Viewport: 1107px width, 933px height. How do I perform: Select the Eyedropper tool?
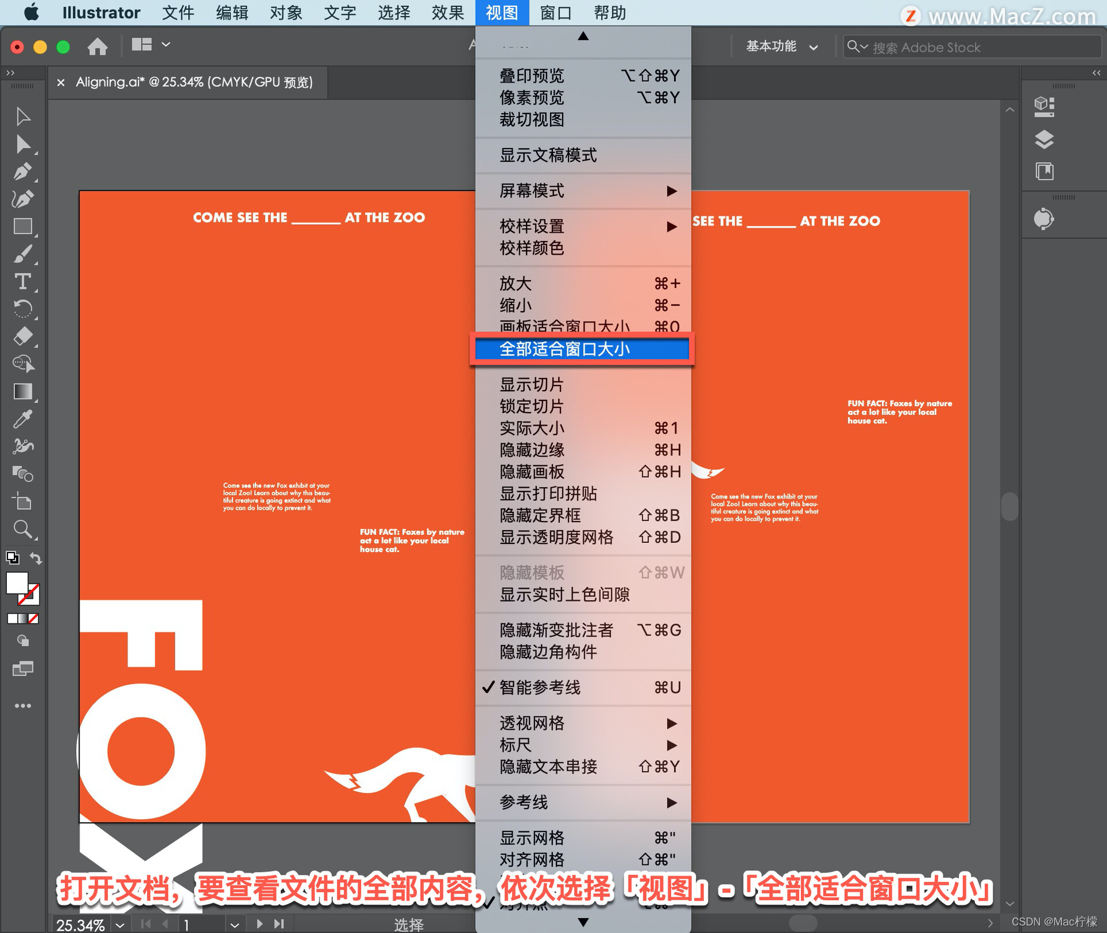[x=22, y=420]
